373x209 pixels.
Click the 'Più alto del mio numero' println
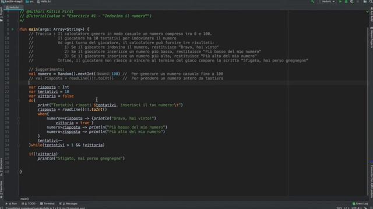[x=127, y=132]
